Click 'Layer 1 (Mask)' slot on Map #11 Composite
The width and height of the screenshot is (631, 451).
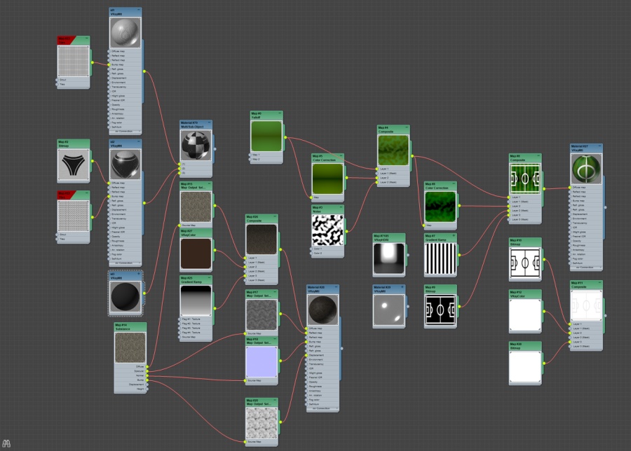(586, 328)
